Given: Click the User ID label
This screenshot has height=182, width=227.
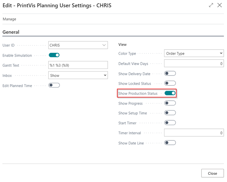Looking at the screenshot, I should tap(8, 45).
